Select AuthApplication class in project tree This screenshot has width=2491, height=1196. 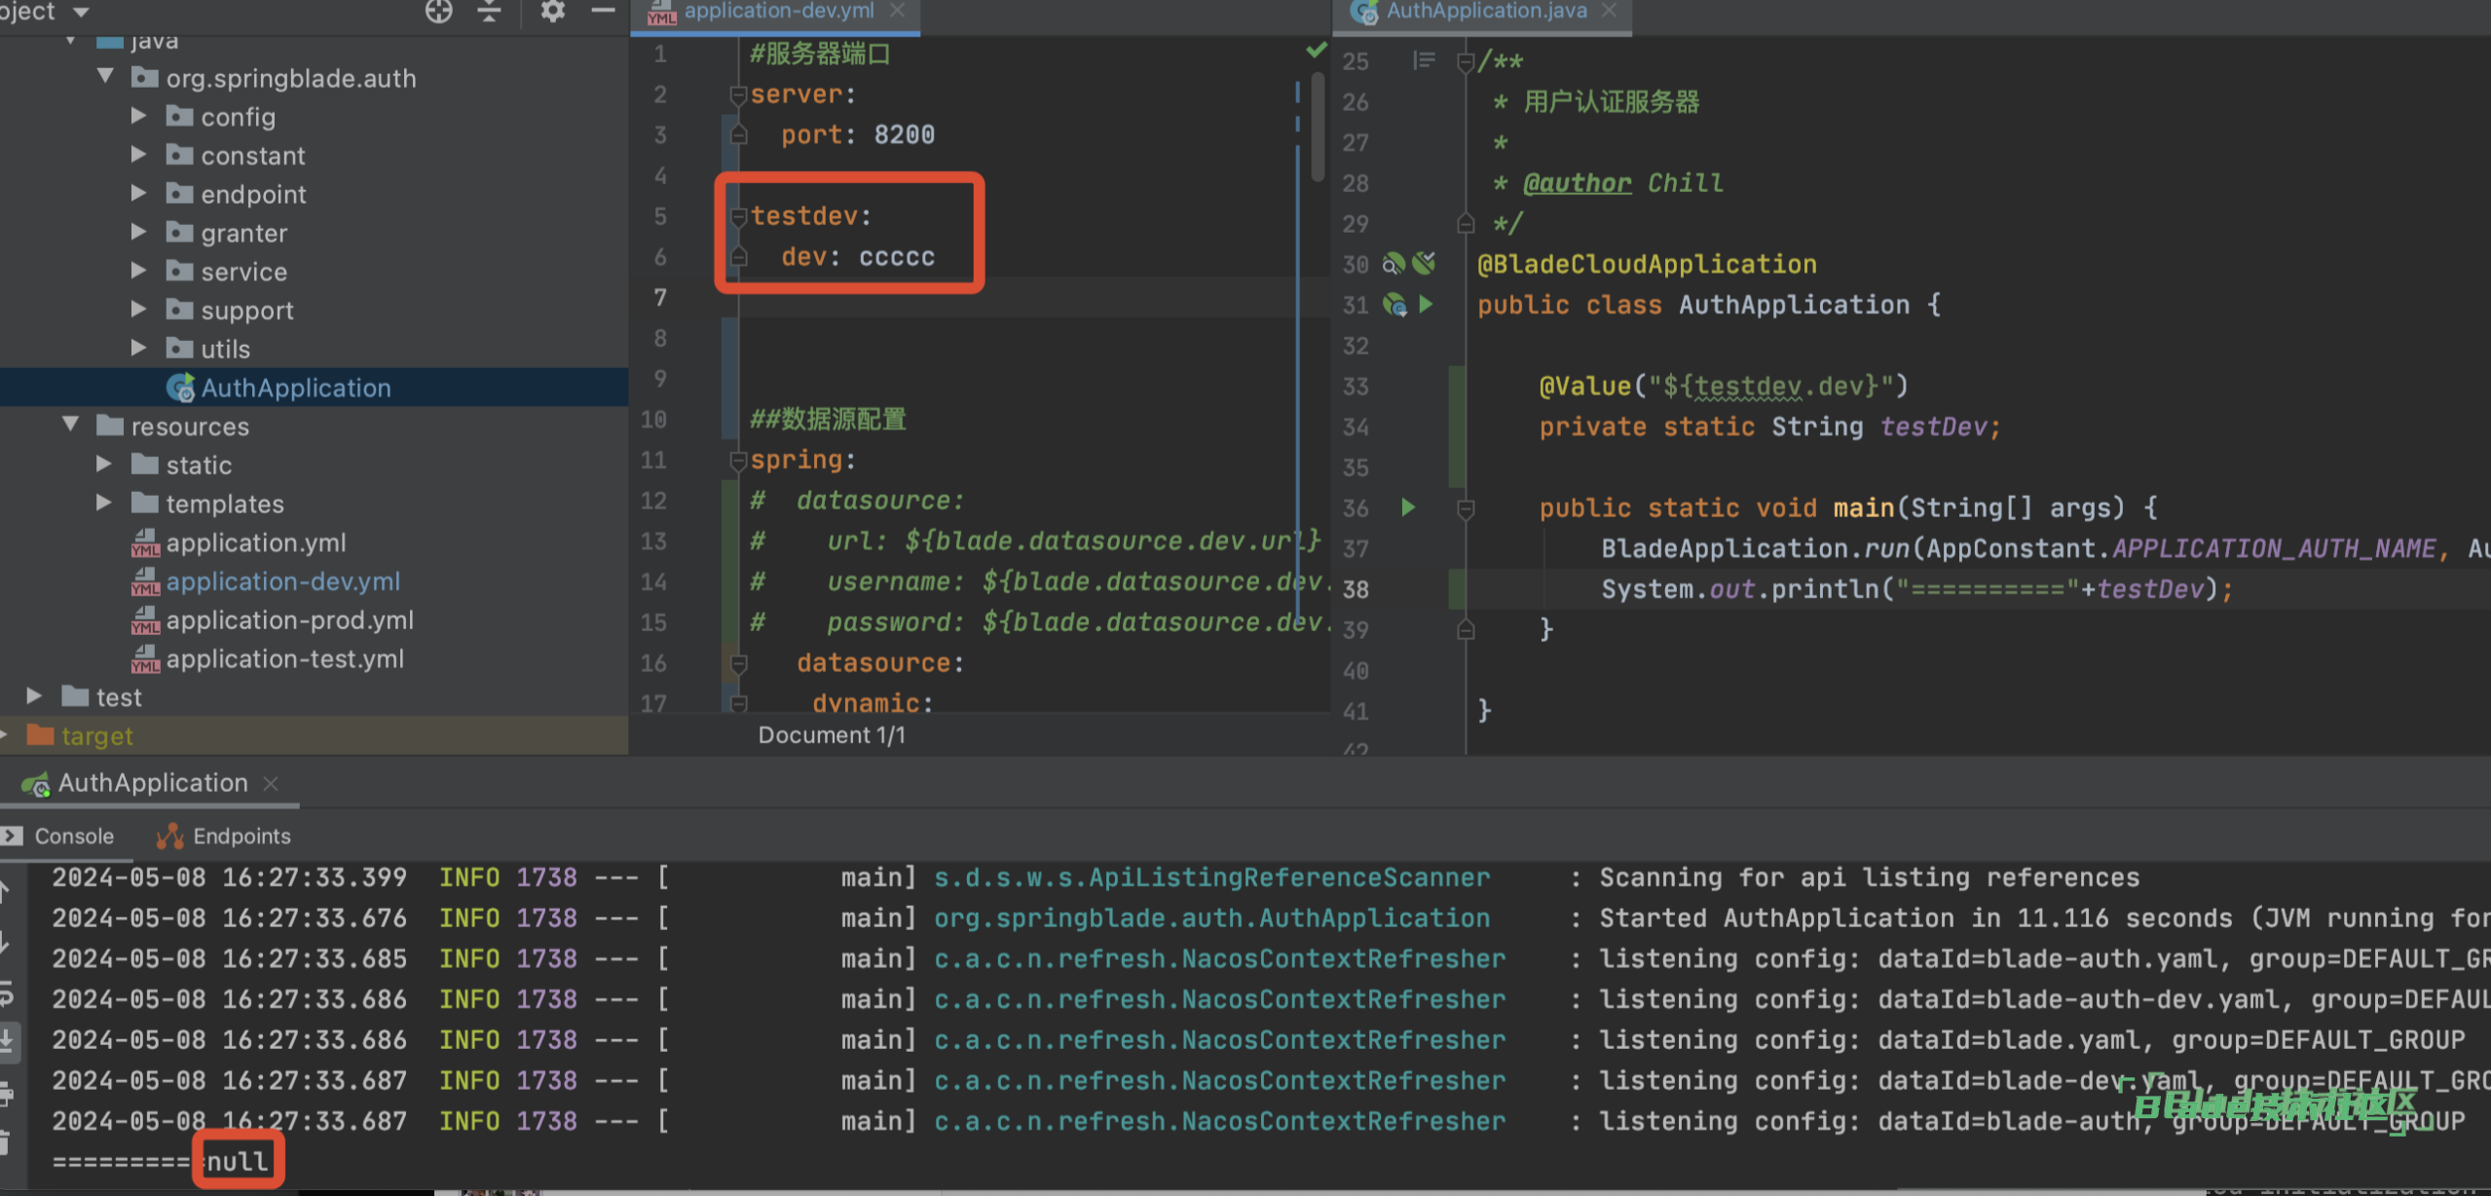[295, 388]
